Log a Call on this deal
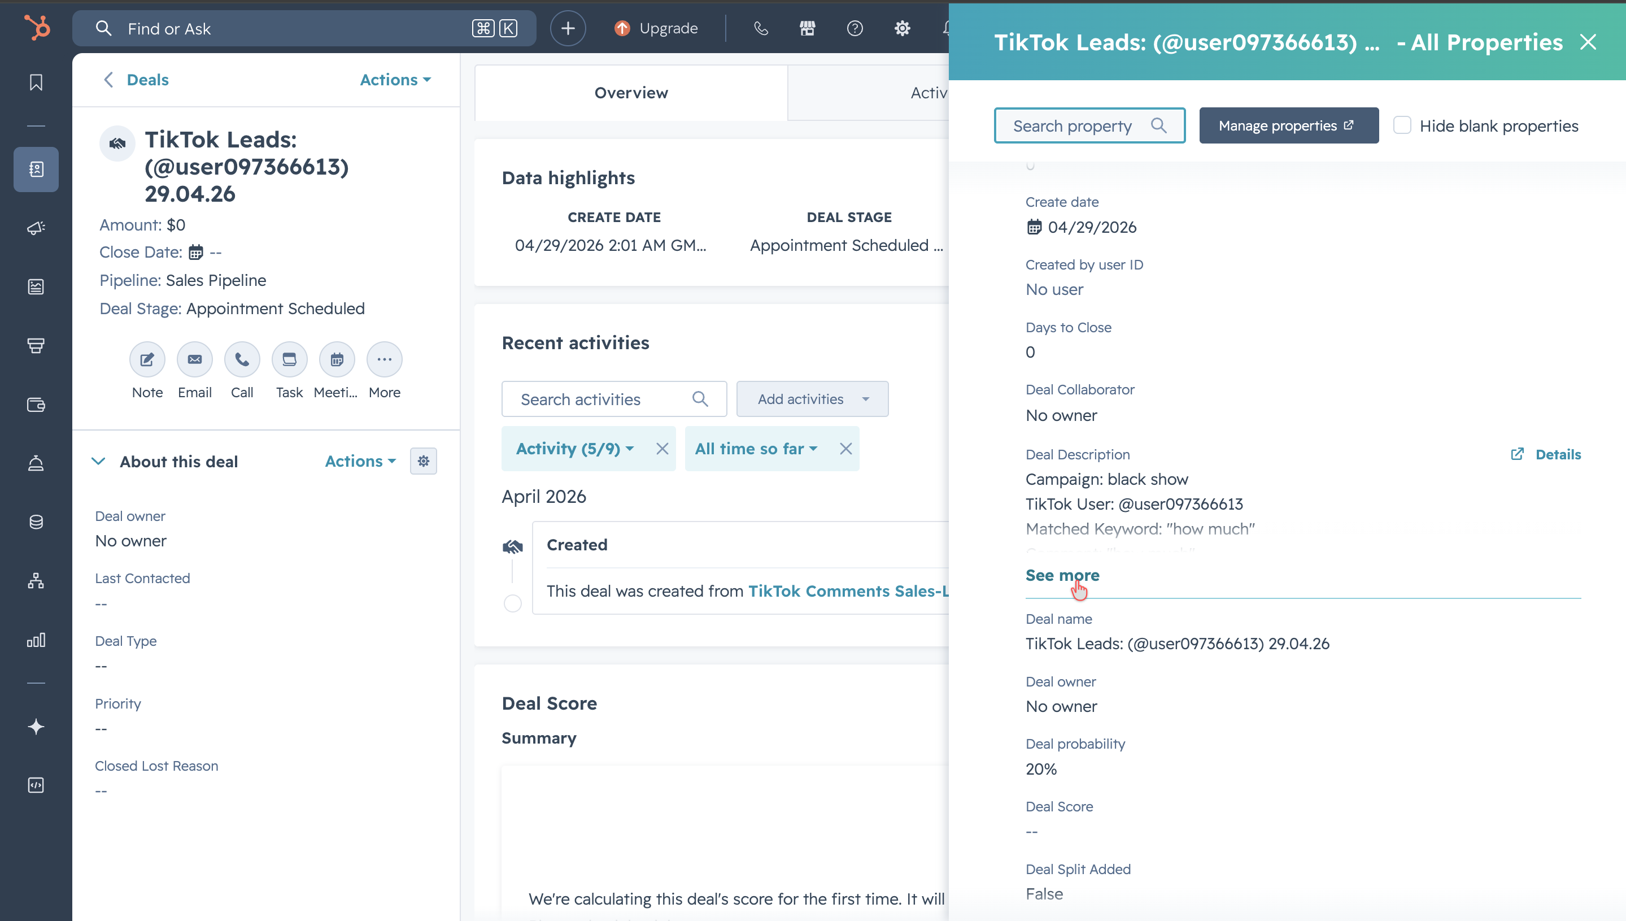Screen dimensions: 1626x921 point(242,359)
